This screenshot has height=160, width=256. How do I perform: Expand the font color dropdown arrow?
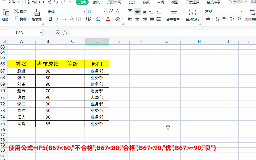point(112,19)
